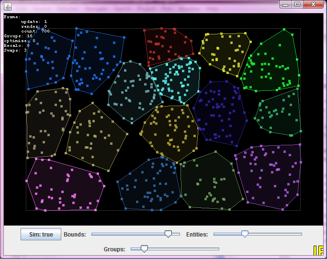Click Bounds slider track at far left
This screenshot has height=259, width=327.
tap(94, 234)
